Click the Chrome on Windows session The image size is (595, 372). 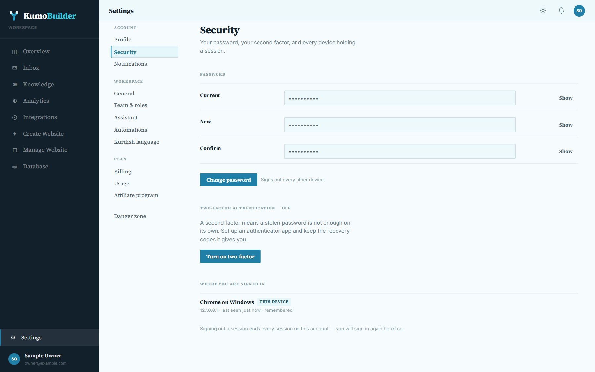[x=227, y=302]
